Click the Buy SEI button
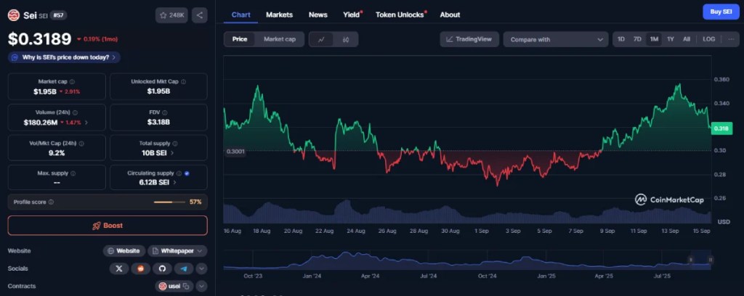Image resolution: width=744 pixels, height=296 pixels. coord(721,12)
